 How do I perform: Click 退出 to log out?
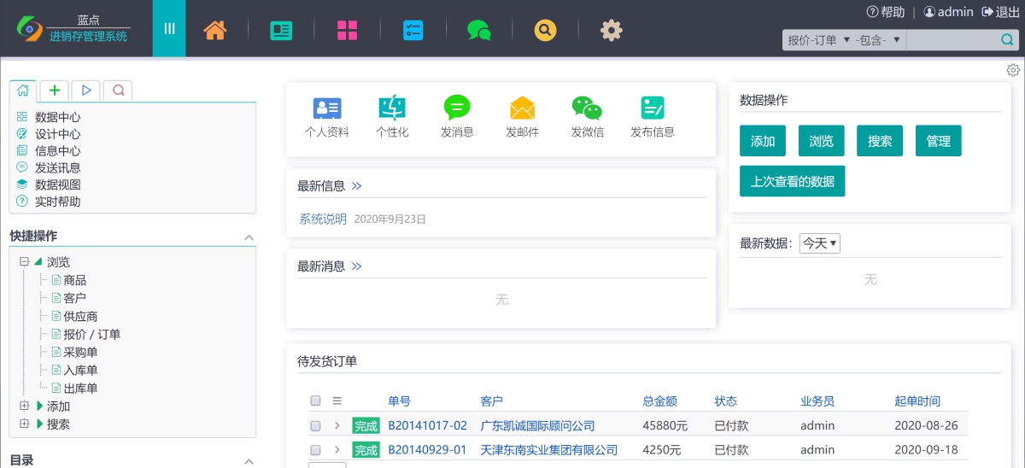(x=1001, y=12)
